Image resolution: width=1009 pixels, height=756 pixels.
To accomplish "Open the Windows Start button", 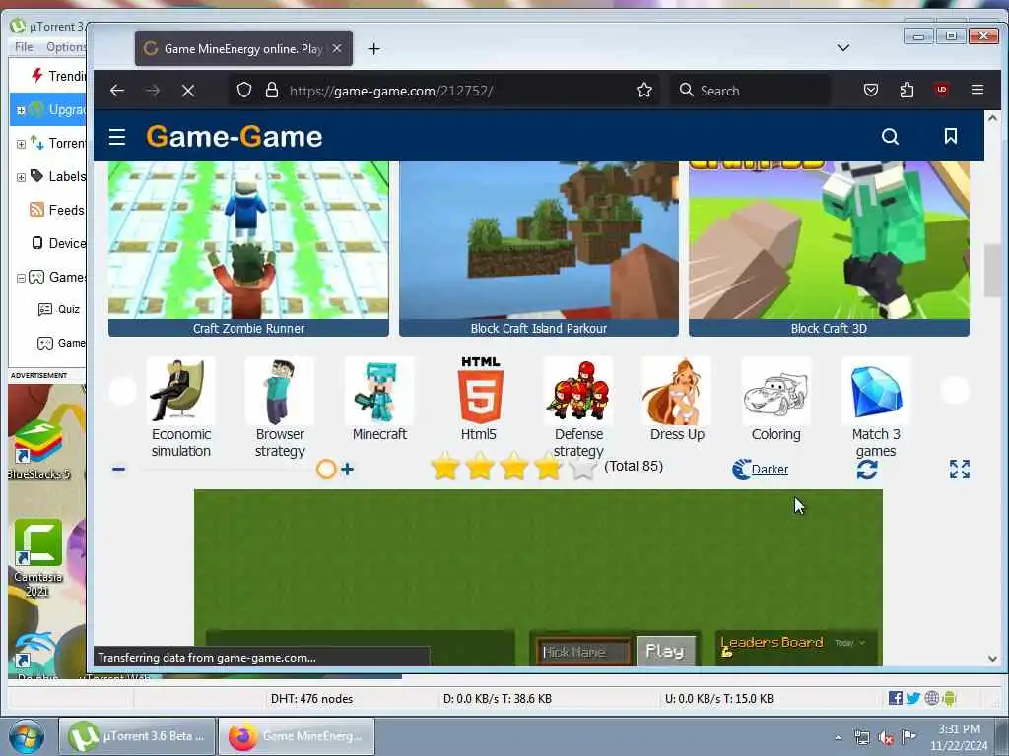I will tap(27, 737).
